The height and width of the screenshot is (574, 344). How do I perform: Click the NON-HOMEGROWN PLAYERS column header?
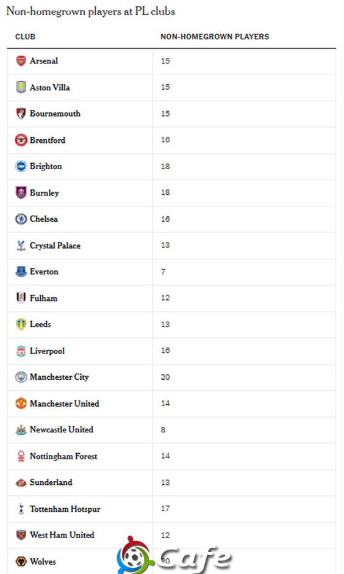pyautogui.click(x=215, y=37)
